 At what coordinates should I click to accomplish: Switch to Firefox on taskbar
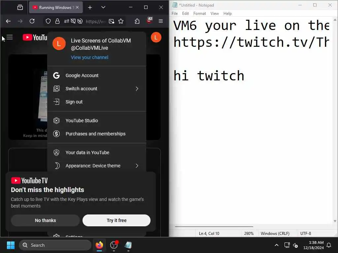click(x=99, y=245)
